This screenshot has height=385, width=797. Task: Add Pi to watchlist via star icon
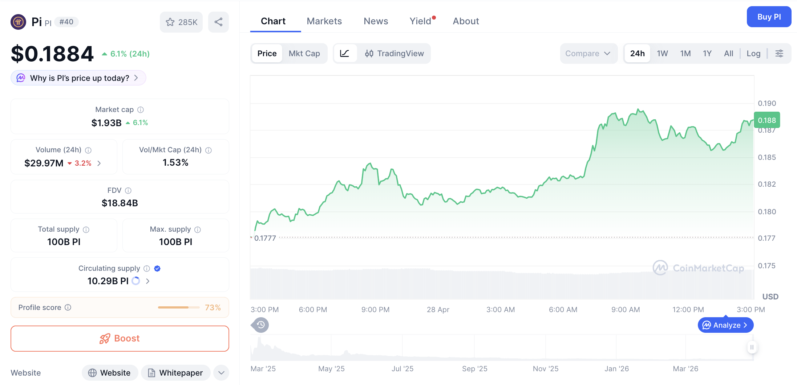coord(170,22)
